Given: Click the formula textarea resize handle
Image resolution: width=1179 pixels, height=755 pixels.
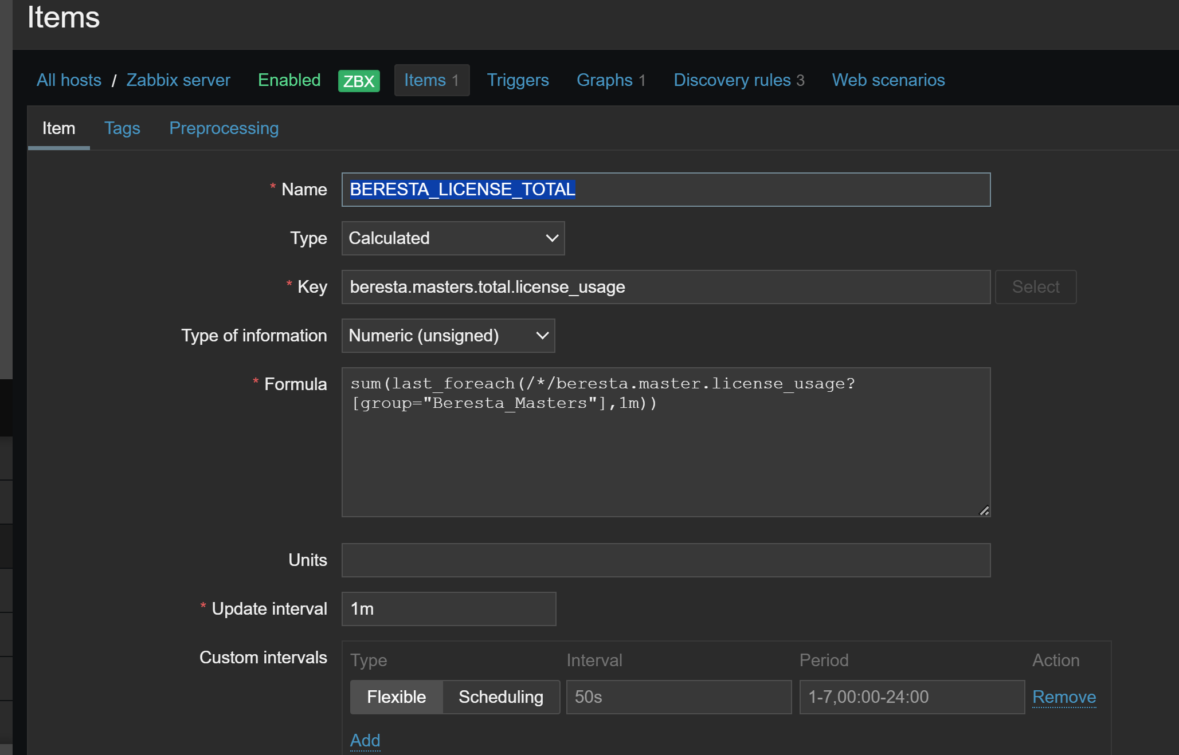Looking at the screenshot, I should tap(984, 510).
